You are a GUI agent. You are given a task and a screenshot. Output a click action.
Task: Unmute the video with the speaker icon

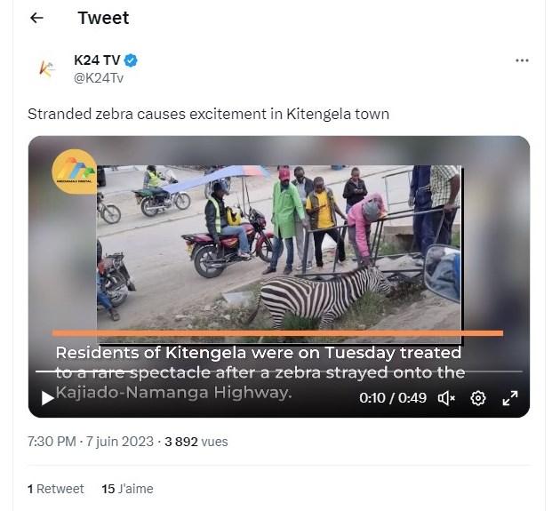[x=446, y=398]
